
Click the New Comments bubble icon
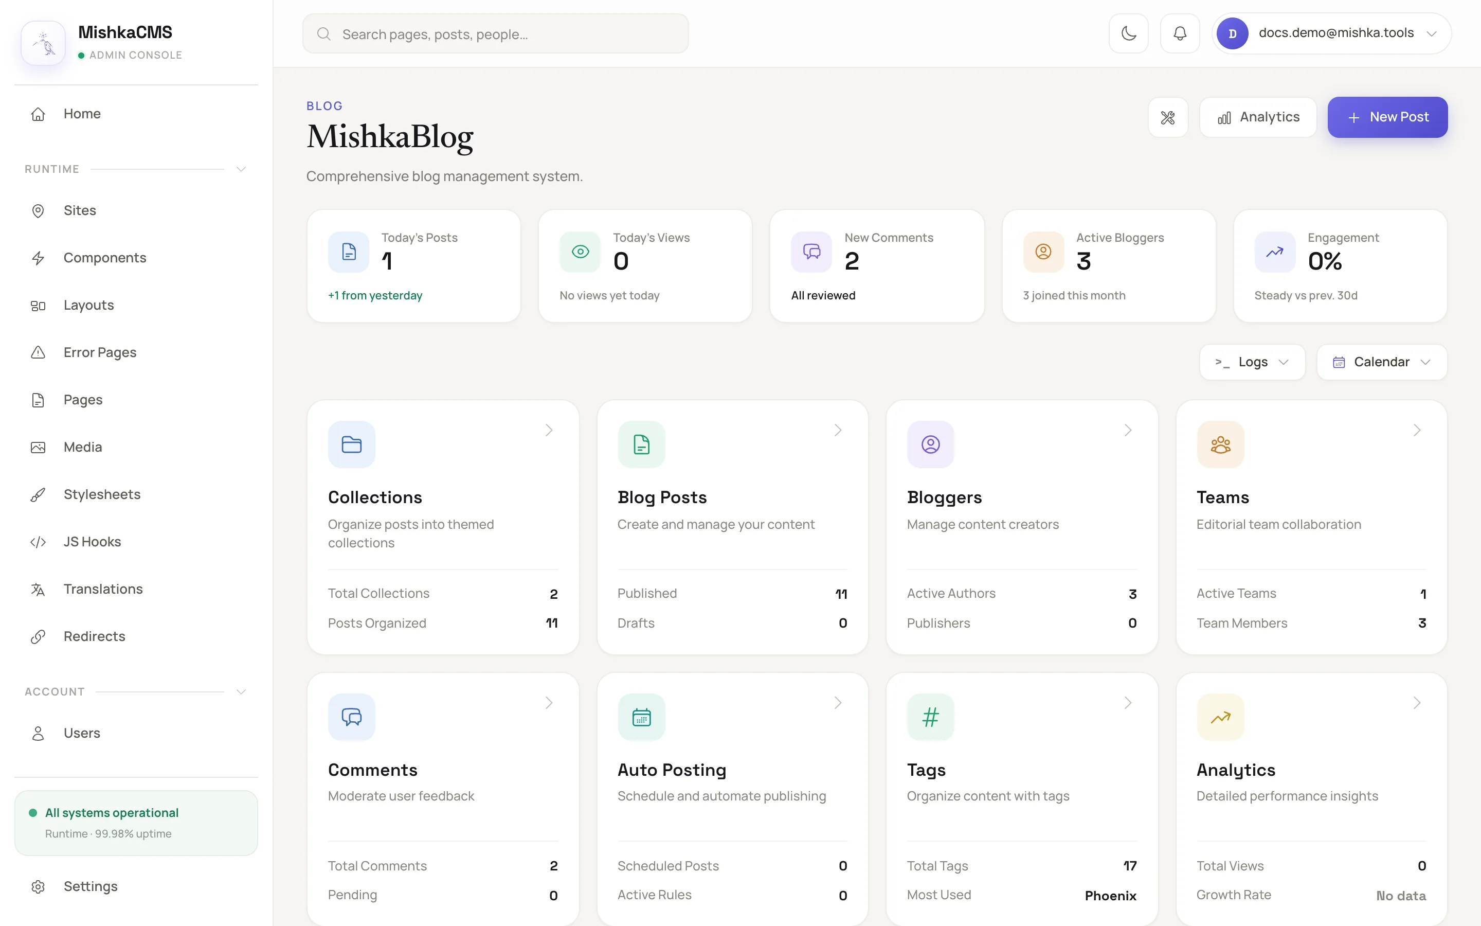811,252
